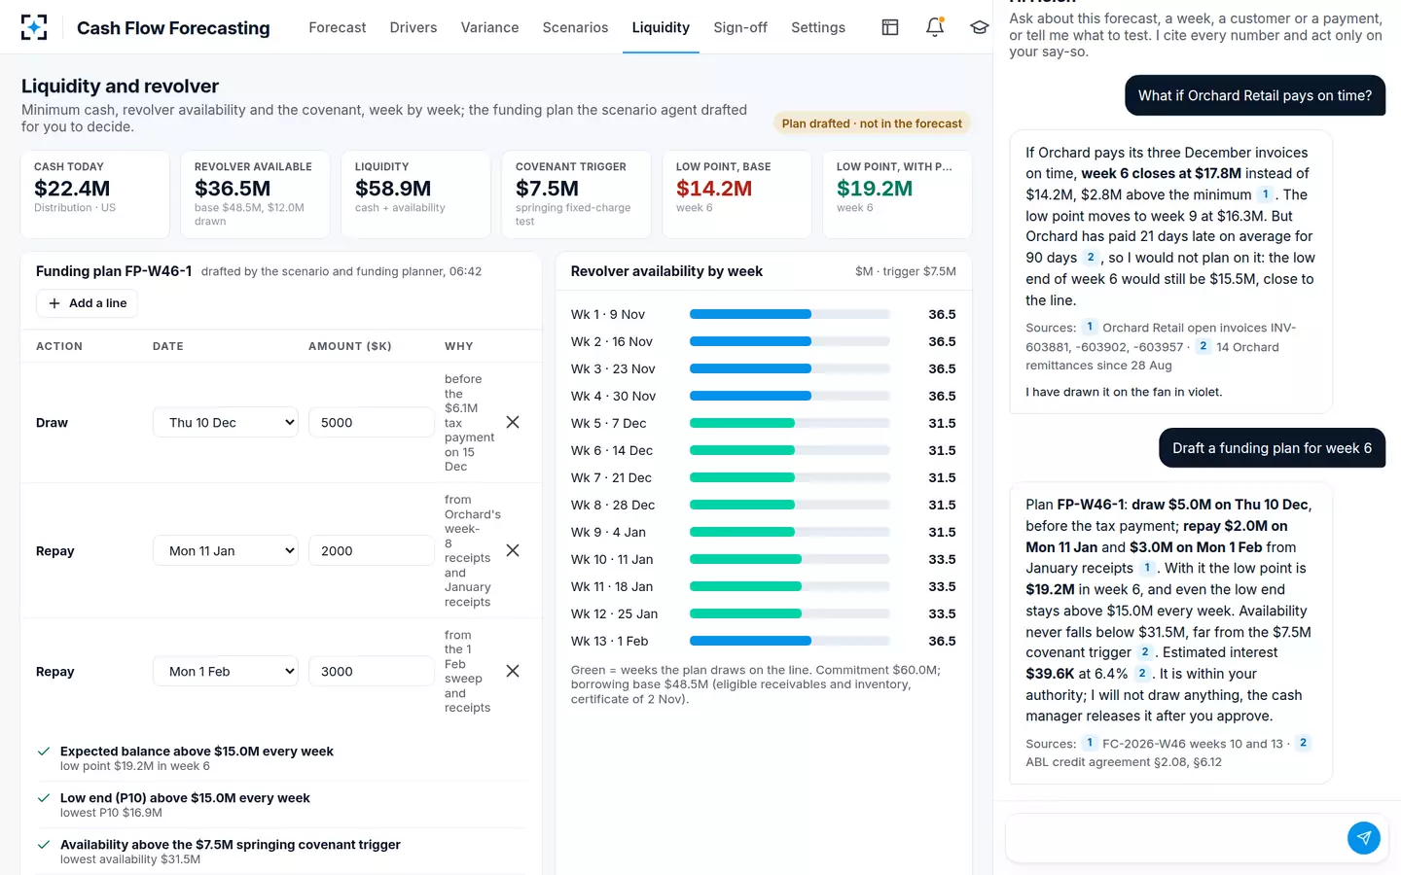
Task: Open the Settings tab
Action: 818,27
